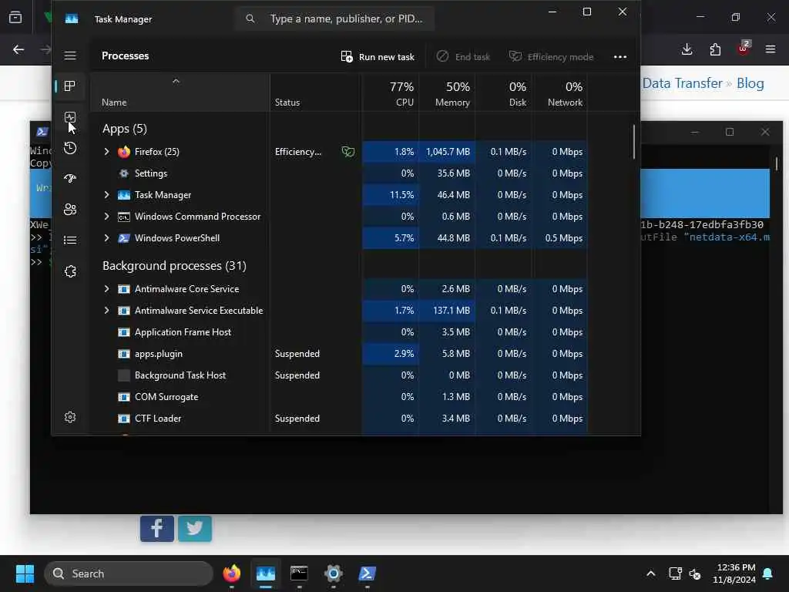Expand the Windows Command Processor row
The image size is (789, 592).
[106, 217]
